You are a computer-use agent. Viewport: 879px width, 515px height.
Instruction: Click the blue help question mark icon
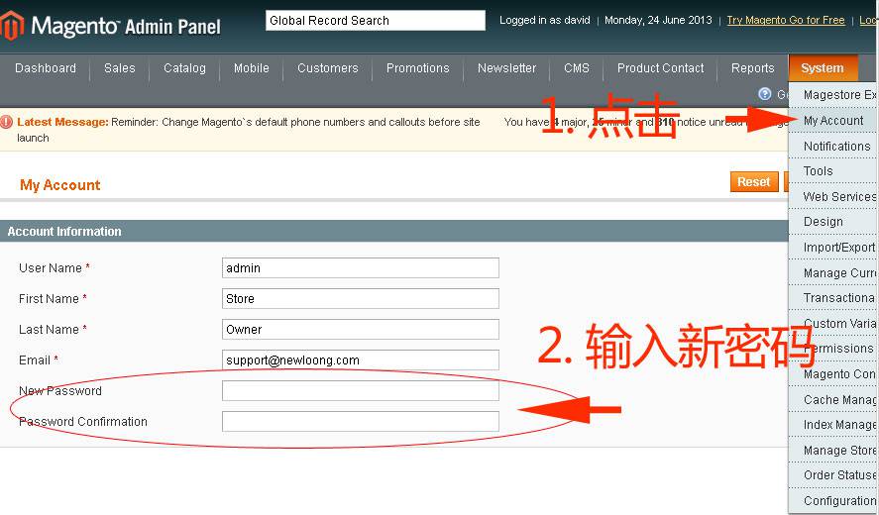764,94
